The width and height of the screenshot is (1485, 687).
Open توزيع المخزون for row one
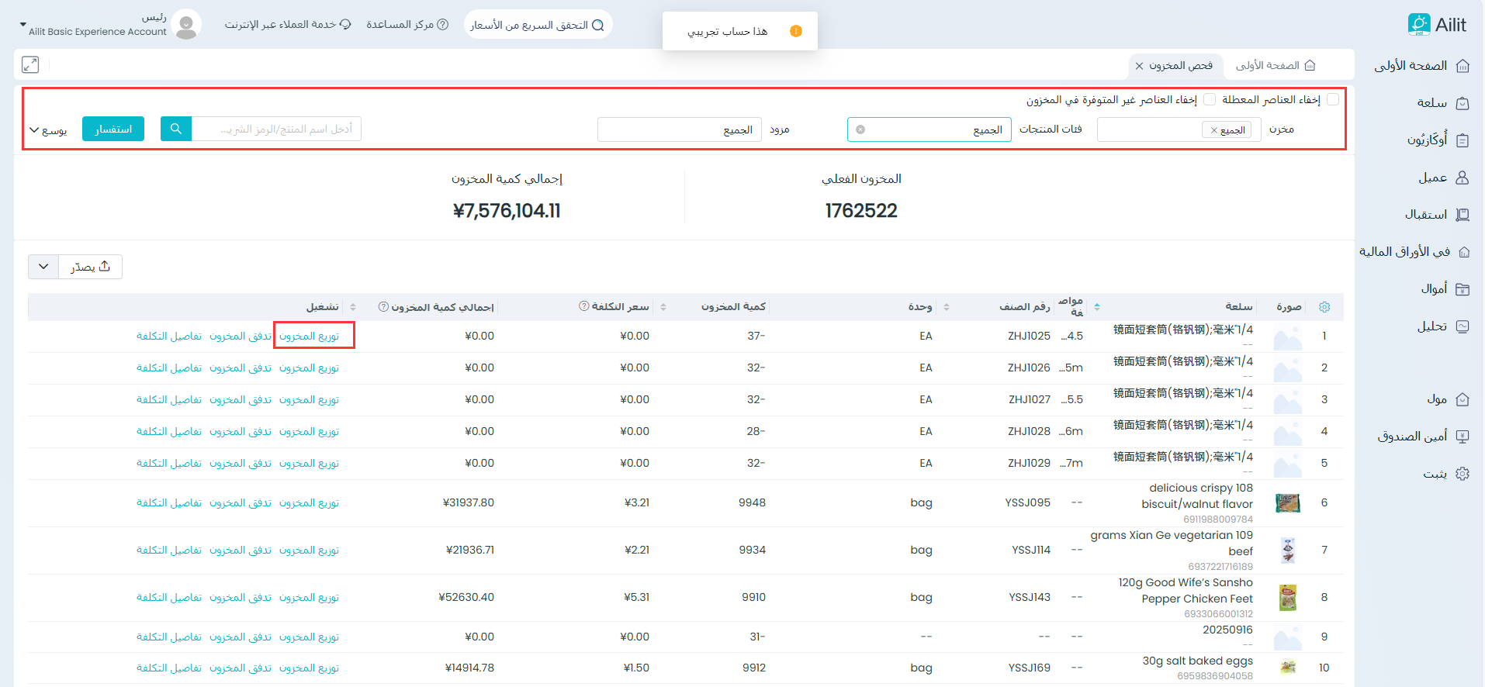tap(309, 336)
